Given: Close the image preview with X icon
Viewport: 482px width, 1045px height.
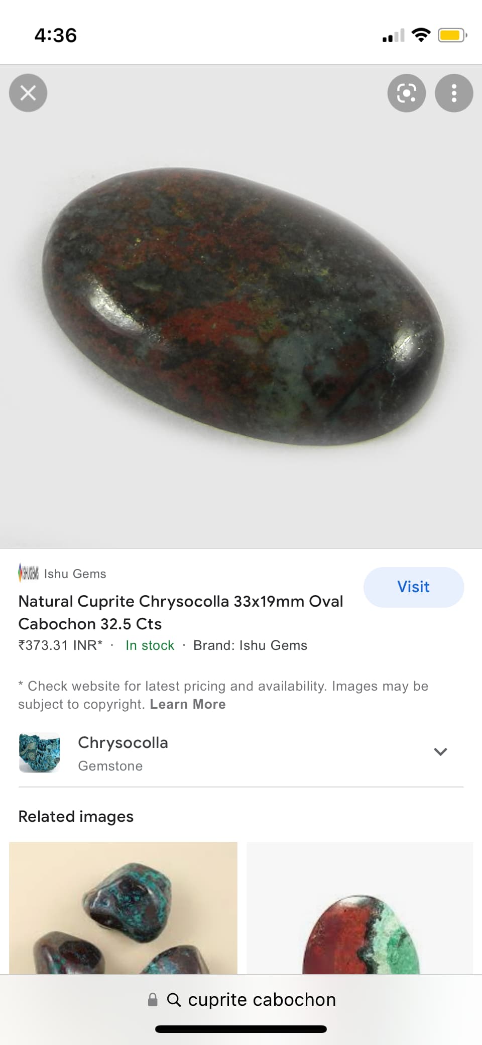Looking at the screenshot, I should (x=28, y=93).
